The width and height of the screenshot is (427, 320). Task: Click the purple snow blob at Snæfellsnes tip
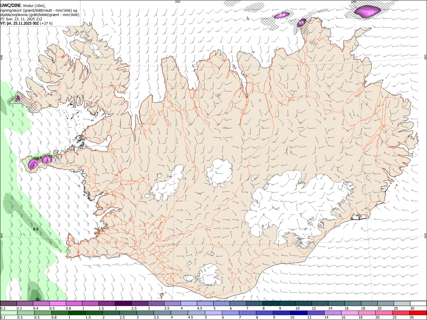[33, 164]
